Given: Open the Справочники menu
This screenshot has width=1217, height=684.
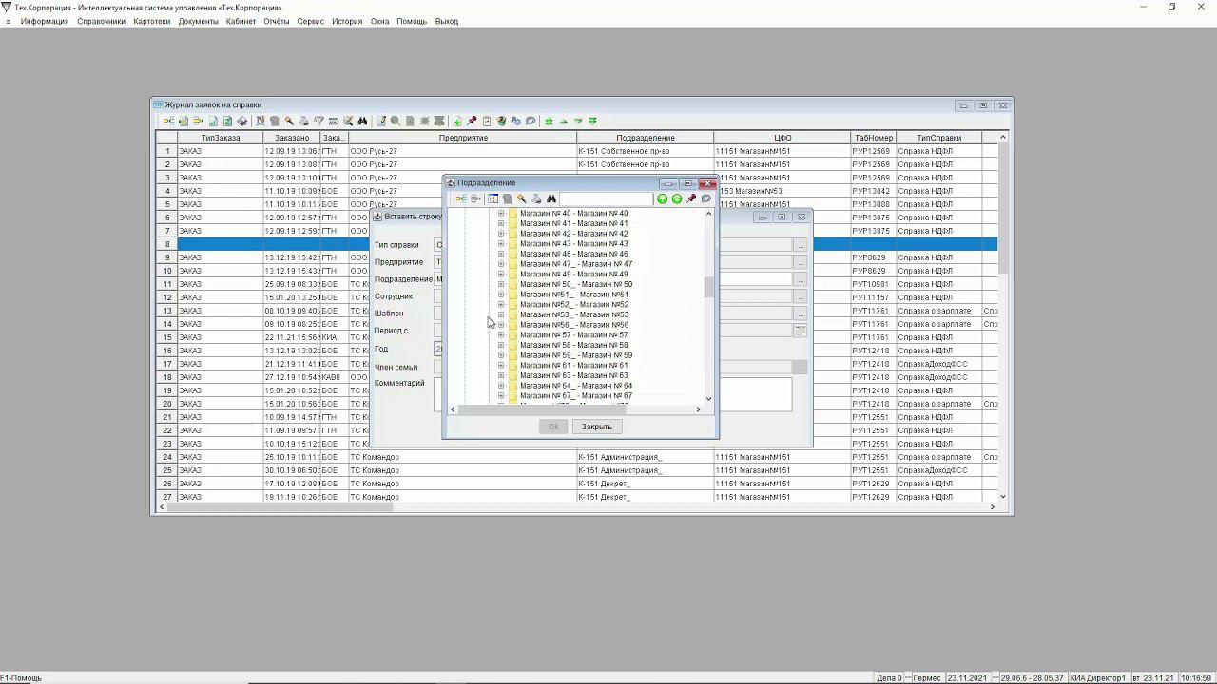Looking at the screenshot, I should click(x=101, y=21).
